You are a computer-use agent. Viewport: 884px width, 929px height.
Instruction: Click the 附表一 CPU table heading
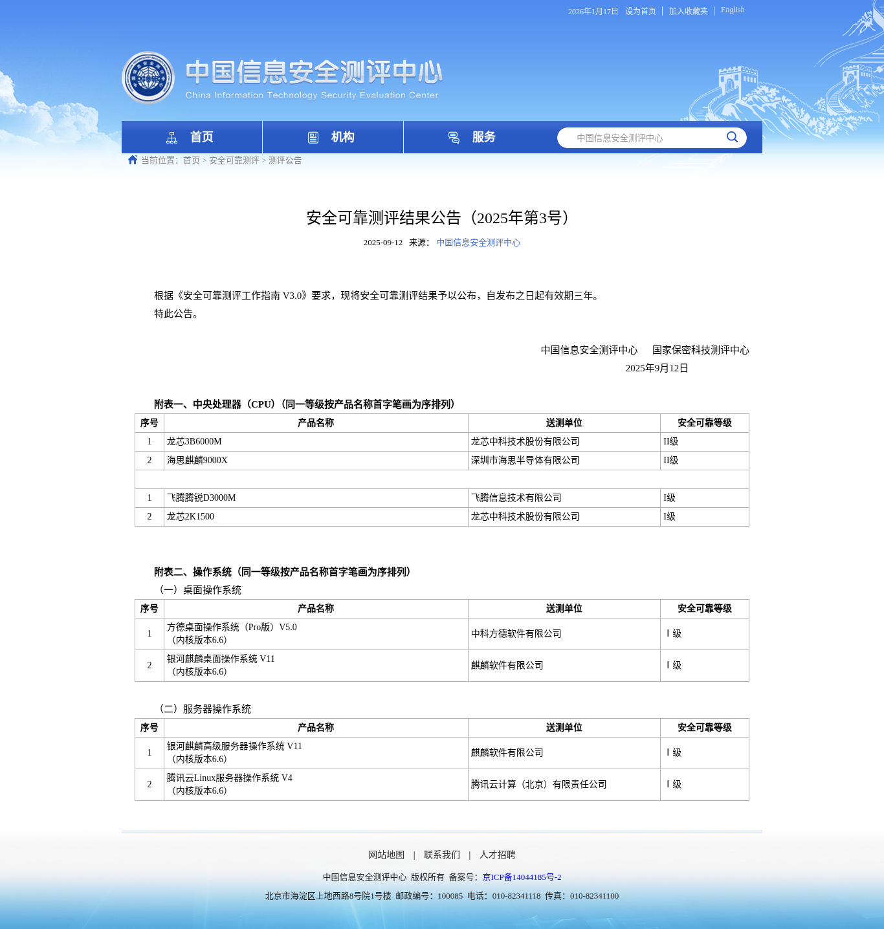307,404
